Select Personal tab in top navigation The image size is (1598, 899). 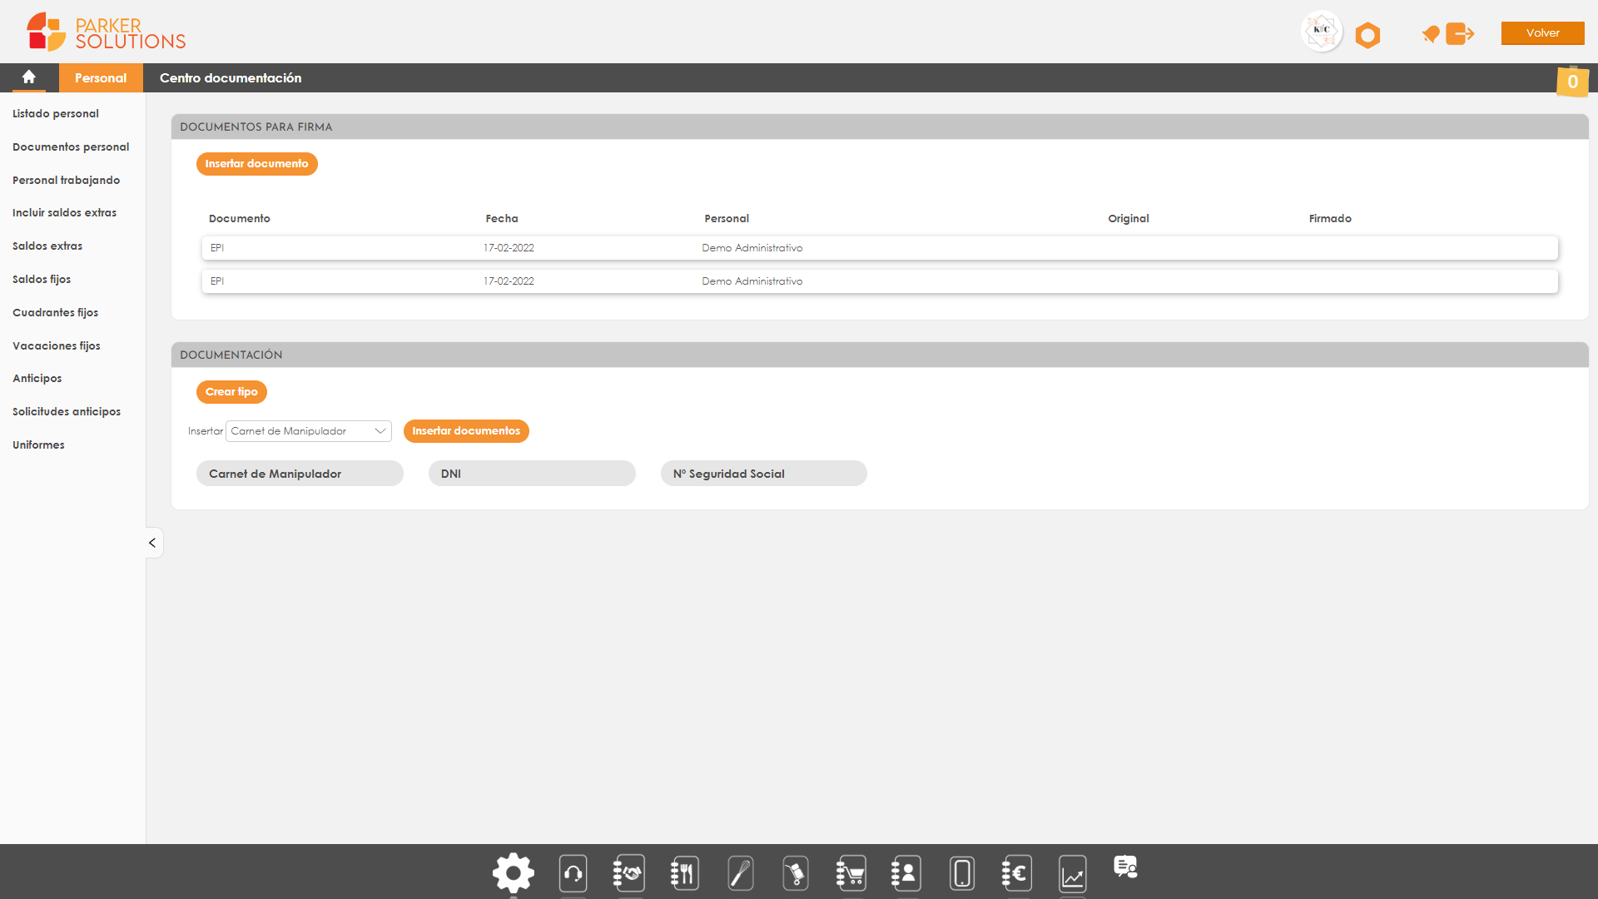click(101, 77)
